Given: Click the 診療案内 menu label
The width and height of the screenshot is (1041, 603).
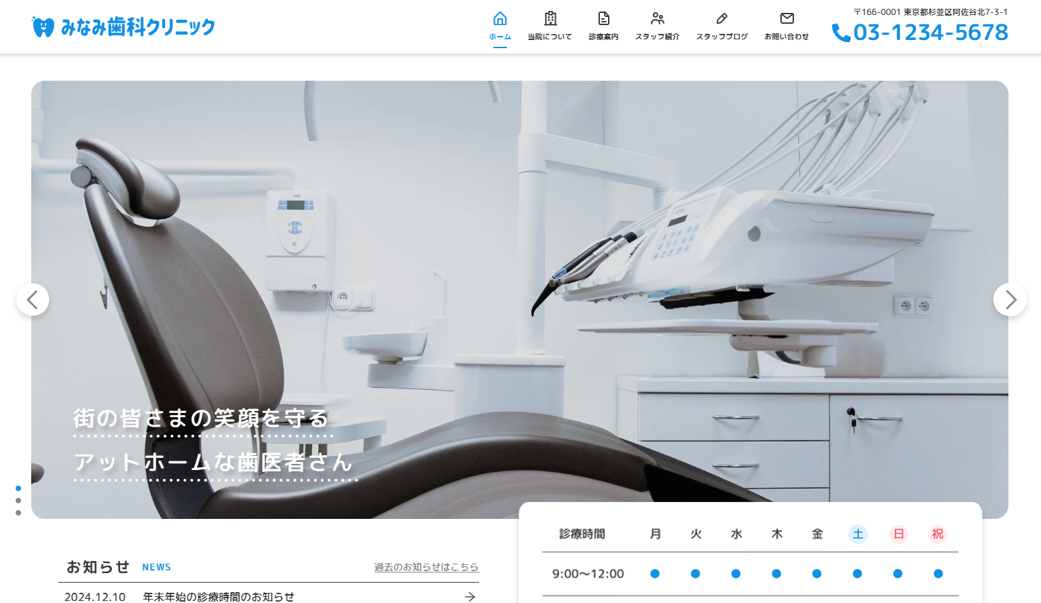Looking at the screenshot, I should point(603,37).
